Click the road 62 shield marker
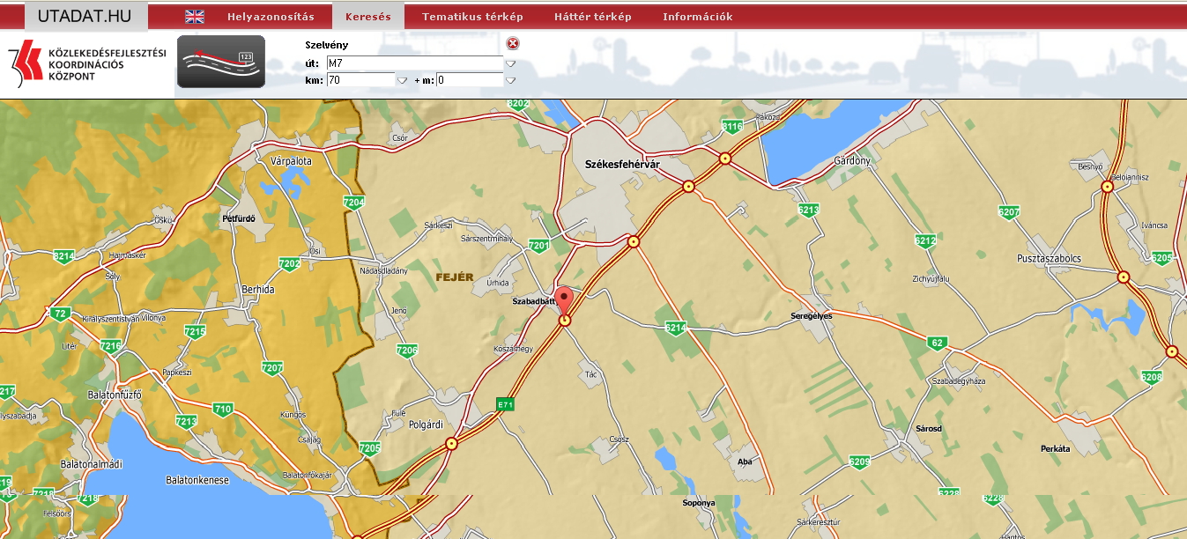This screenshot has width=1187, height=539. click(937, 342)
